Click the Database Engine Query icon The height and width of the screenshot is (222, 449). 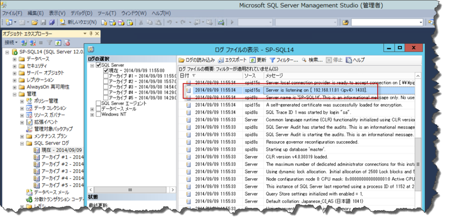(104, 22)
